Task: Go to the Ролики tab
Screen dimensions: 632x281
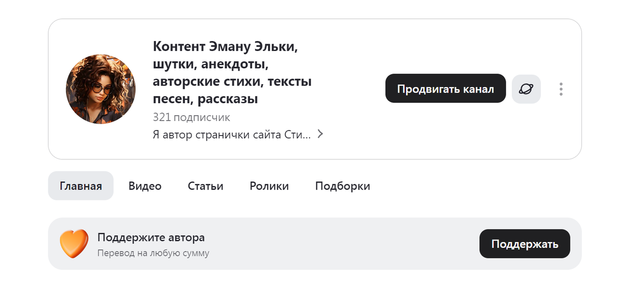Action: coord(269,186)
